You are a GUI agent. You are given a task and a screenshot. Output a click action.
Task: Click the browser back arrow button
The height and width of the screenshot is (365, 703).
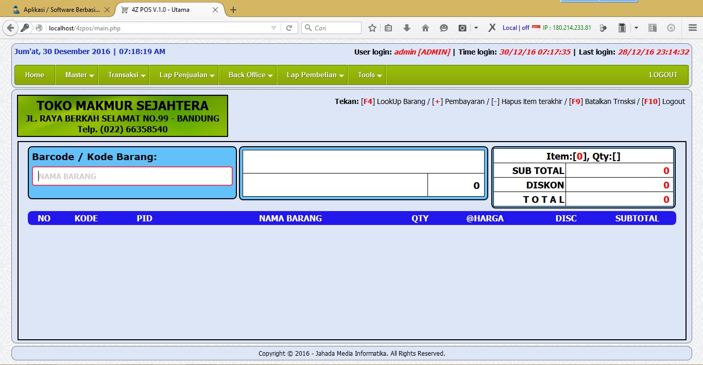[10, 28]
